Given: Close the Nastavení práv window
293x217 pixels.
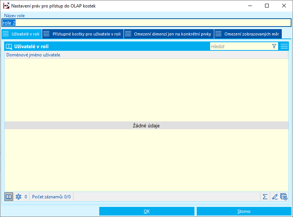Looking at the screenshot, I should pyautogui.click(x=284, y=6).
